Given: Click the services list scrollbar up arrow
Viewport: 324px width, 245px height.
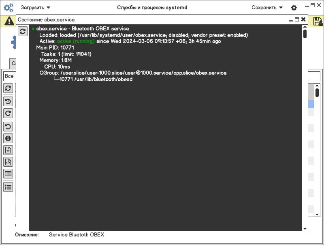Looking at the screenshot, I should tap(317, 86).
